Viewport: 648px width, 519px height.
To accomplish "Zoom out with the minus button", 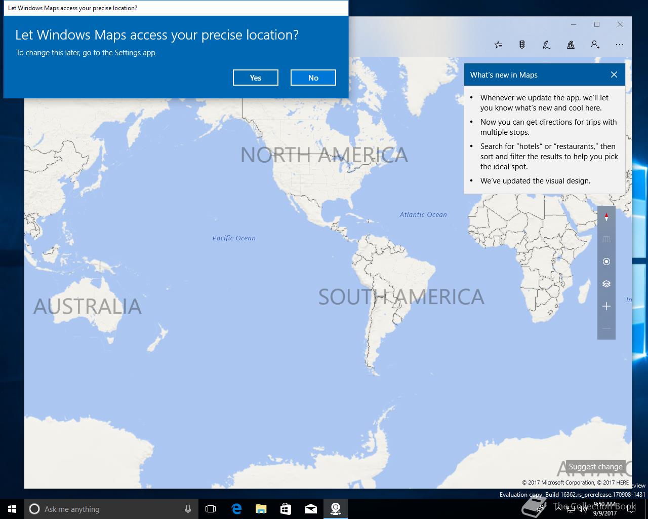I will tap(606, 328).
